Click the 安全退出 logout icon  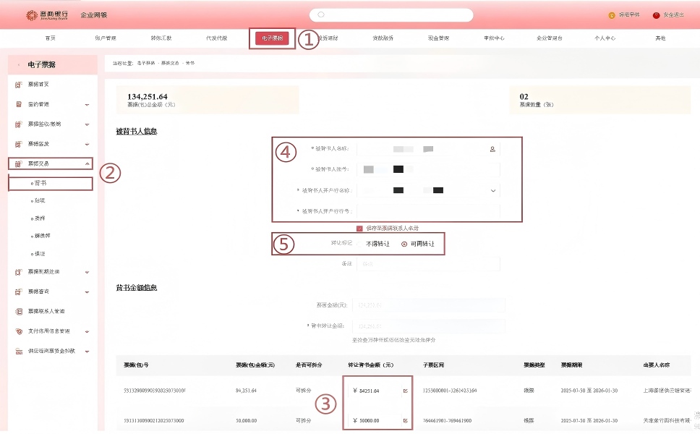point(657,15)
